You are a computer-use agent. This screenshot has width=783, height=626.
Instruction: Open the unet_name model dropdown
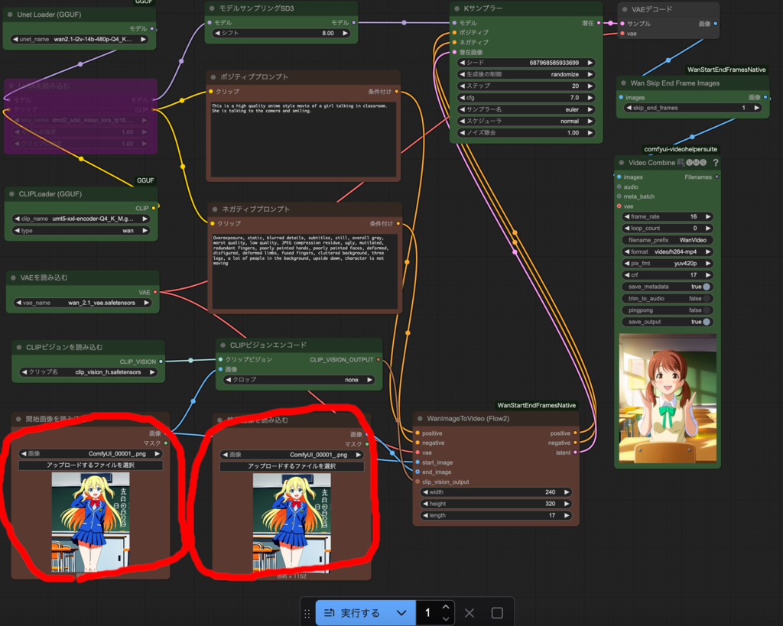tap(80, 39)
